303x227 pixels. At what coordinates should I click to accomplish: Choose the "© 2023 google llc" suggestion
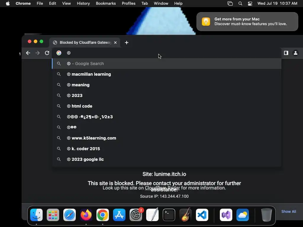pos(167,159)
